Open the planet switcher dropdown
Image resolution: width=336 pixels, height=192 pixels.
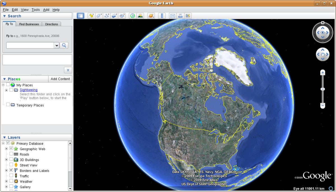(151, 16)
